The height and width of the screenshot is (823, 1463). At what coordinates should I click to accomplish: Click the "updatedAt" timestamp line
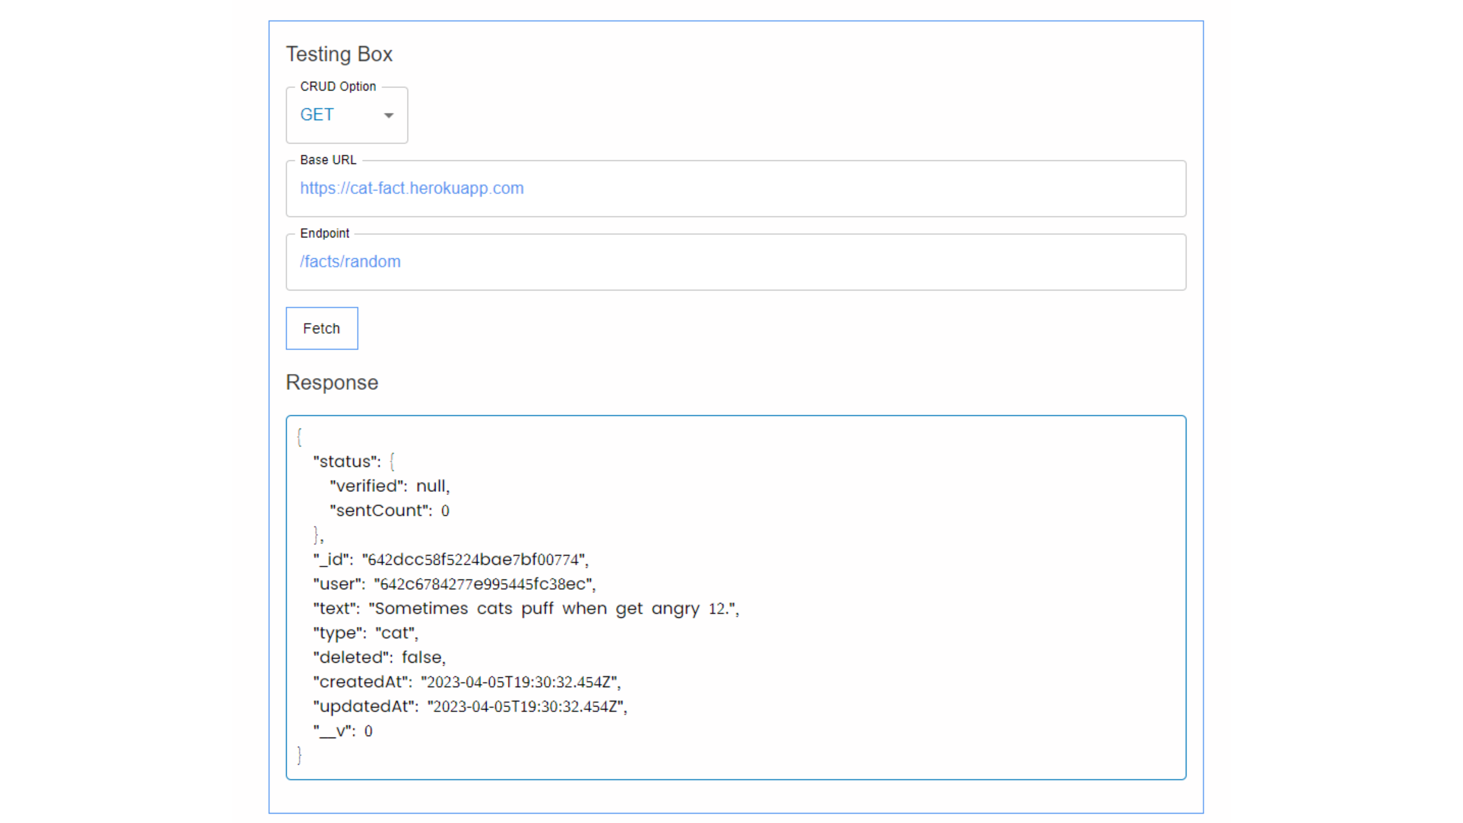[470, 706]
